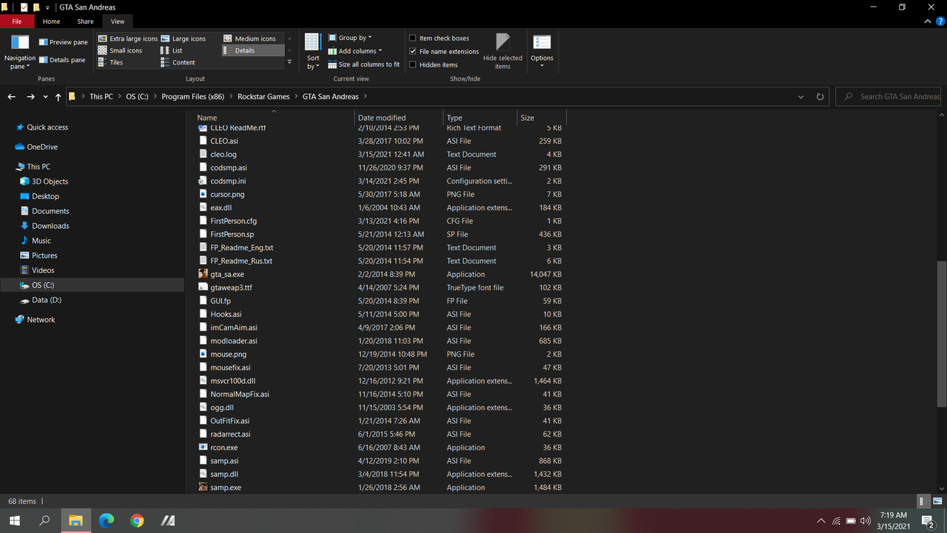Click Hide selected items
Image resolution: width=947 pixels, height=533 pixels.
(x=502, y=52)
